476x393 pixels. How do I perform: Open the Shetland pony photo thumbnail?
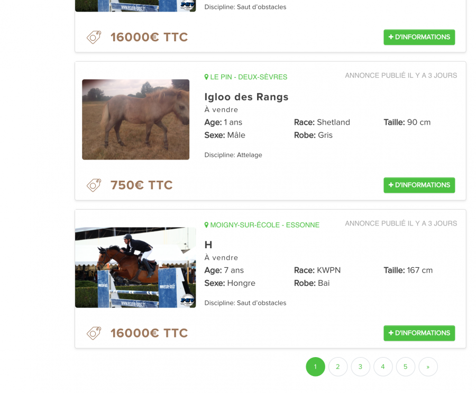coord(136,119)
